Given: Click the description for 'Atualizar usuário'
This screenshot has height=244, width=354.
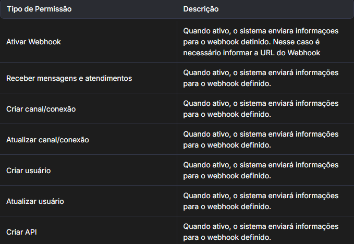Looking at the screenshot, I should (261, 201).
